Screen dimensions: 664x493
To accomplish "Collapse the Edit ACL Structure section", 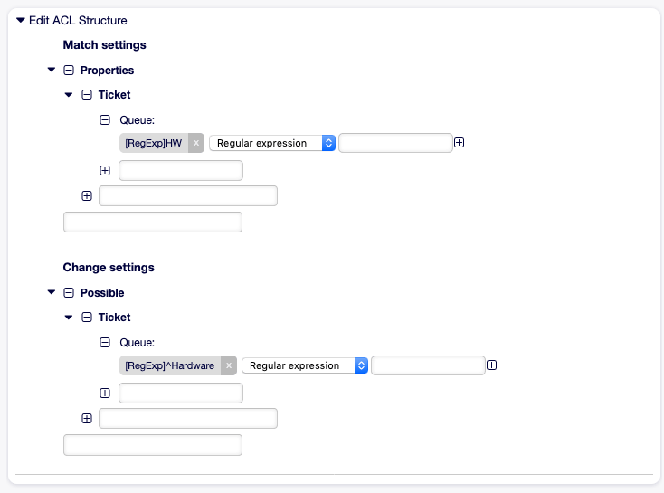I will [x=21, y=20].
